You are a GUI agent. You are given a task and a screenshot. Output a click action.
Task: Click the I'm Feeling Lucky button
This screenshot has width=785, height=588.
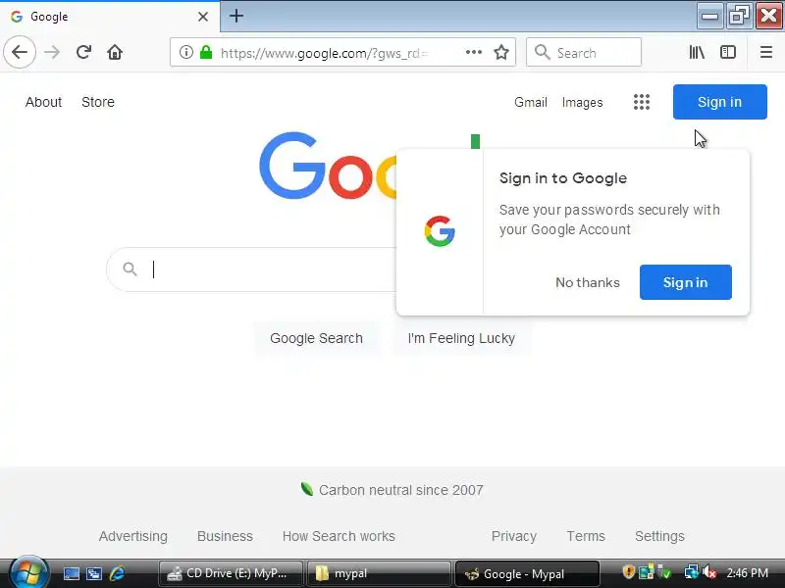461,338
